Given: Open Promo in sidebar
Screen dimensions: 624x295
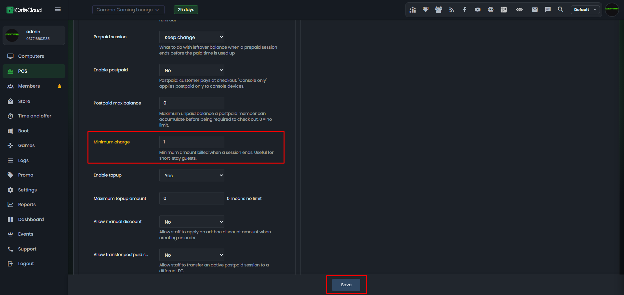Looking at the screenshot, I should 34,175.
